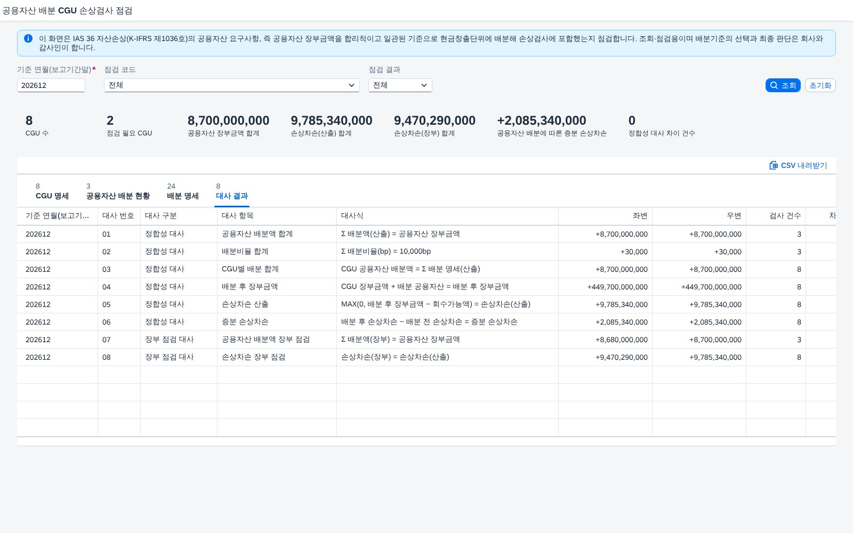Screen dimensions: 853x533
Task: Click the 대사식 column header
Action: (x=447, y=216)
